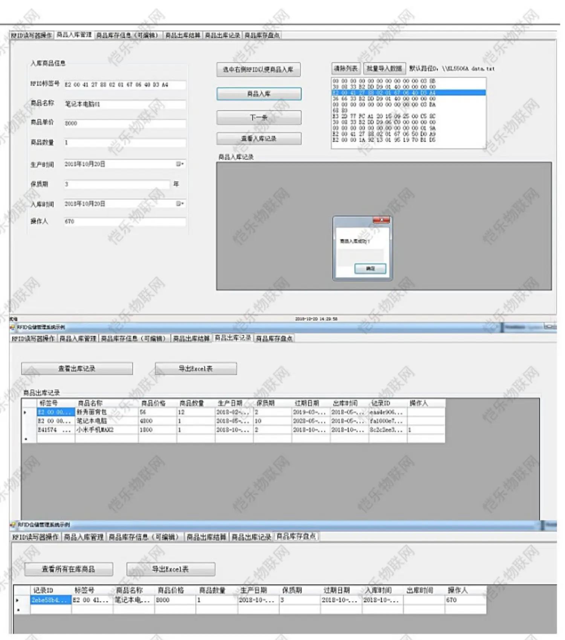Click the 商品数量 input field

(x=124, y=142)
